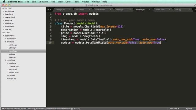Switch to the navbar.html tab

click(x=100, y=9)
